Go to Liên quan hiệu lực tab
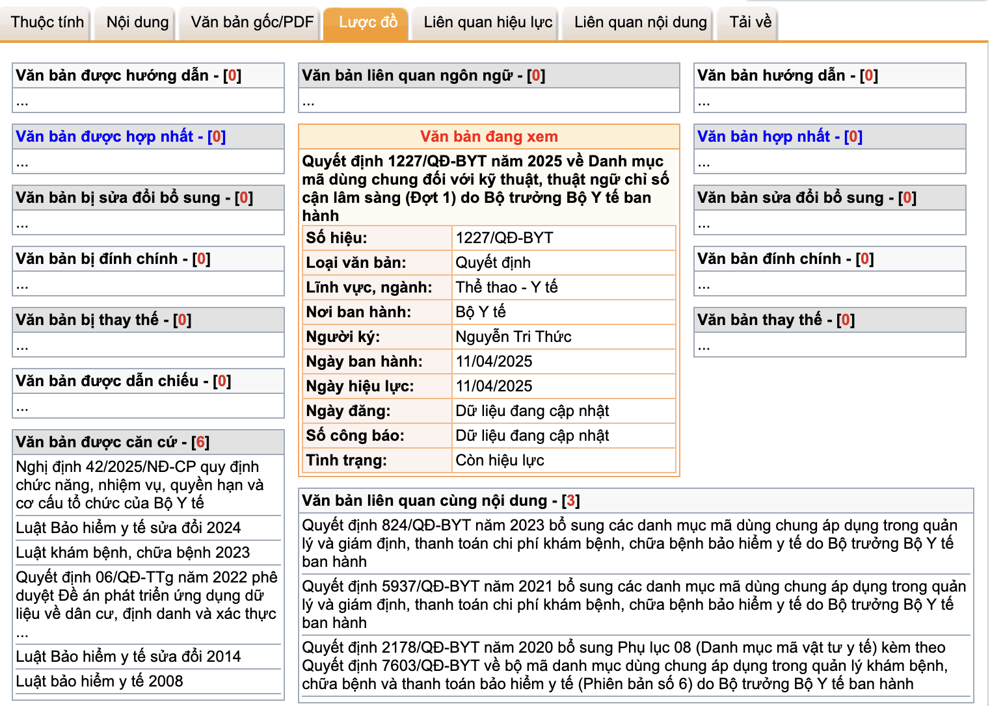This screenshot has width=990, height=706. point(488,23)
